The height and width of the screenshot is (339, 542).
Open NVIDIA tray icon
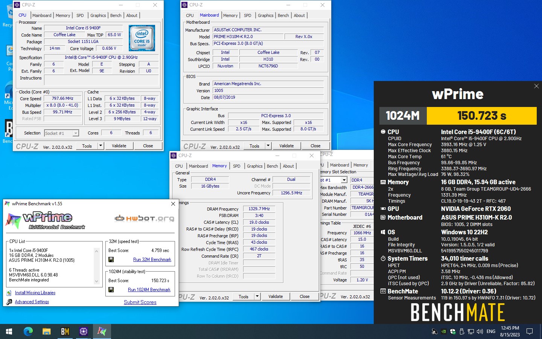click(444, 331)
